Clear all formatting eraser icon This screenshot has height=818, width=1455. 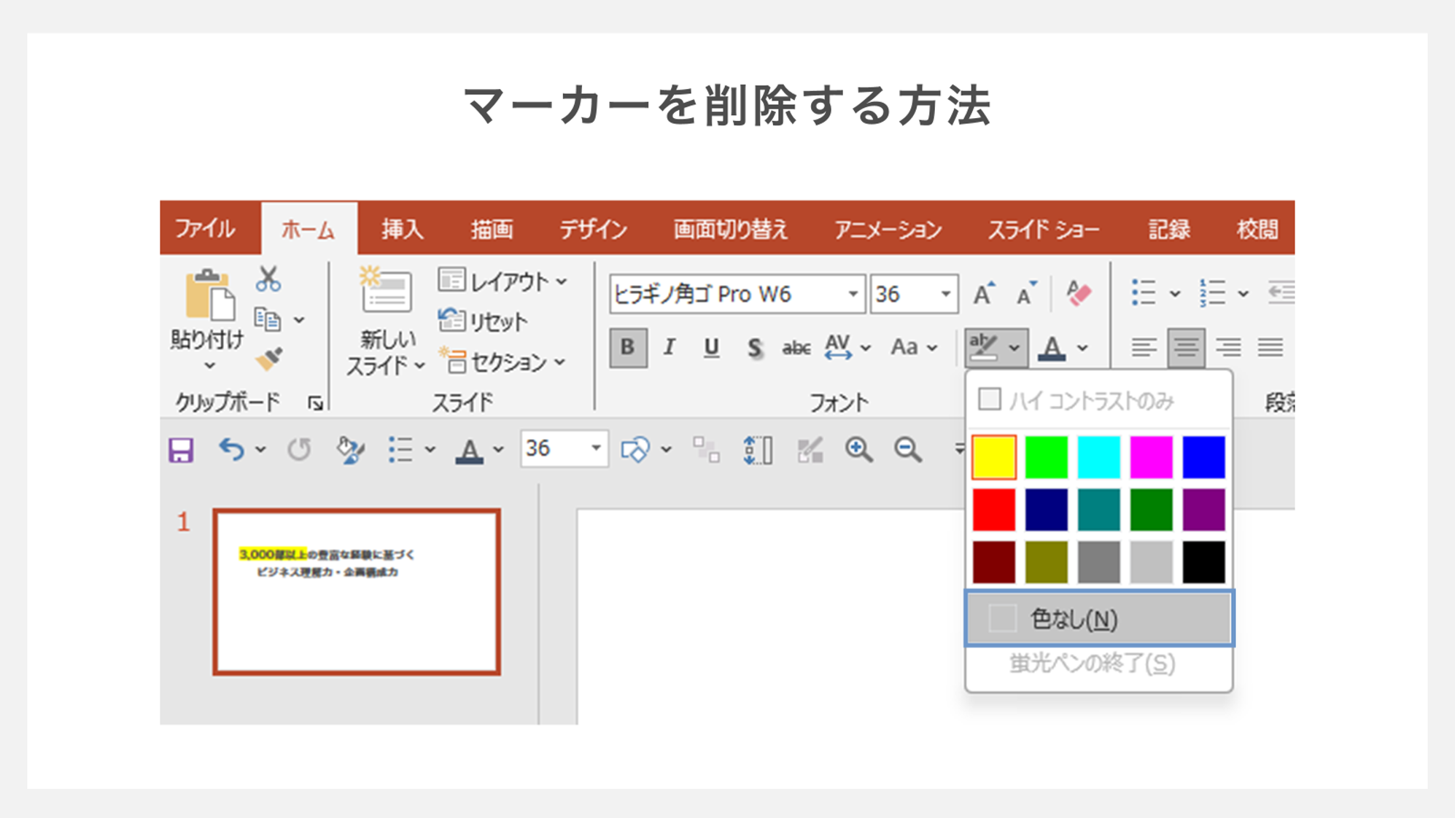point(1078,294)
